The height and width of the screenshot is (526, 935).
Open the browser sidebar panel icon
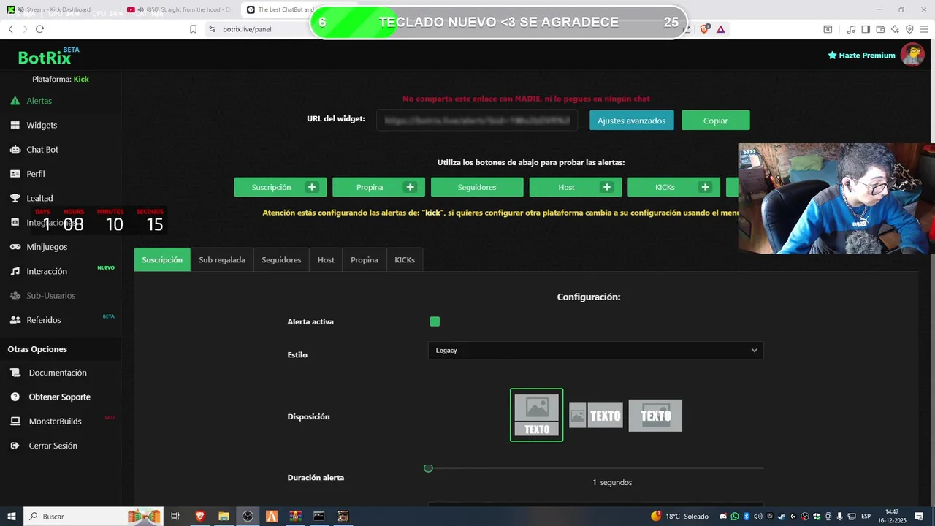[866, 29]
